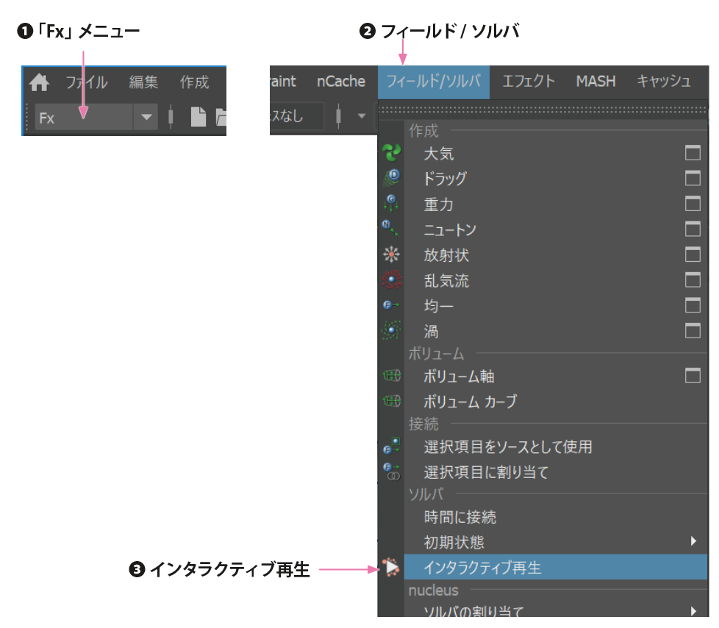Image resolution: width=719 pixels, height=628 pixels.
Task: Open the MASH menu
Action: pyautogui.click(x=595, y=82)
